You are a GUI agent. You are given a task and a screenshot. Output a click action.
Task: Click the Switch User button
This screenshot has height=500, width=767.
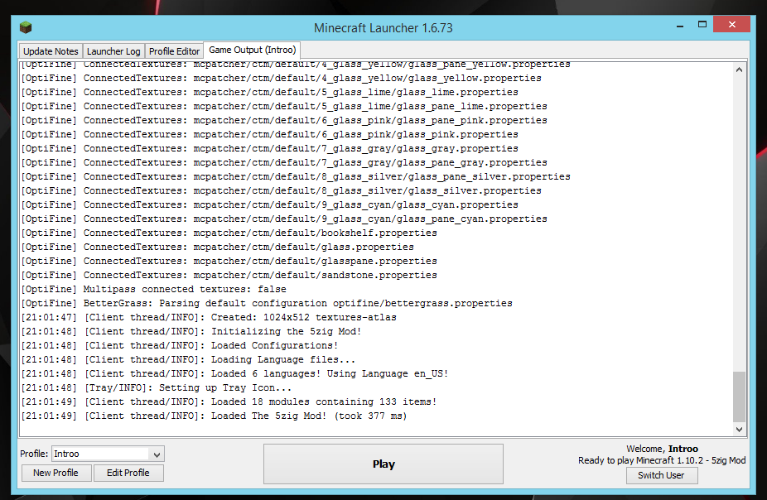coord(661,475)
